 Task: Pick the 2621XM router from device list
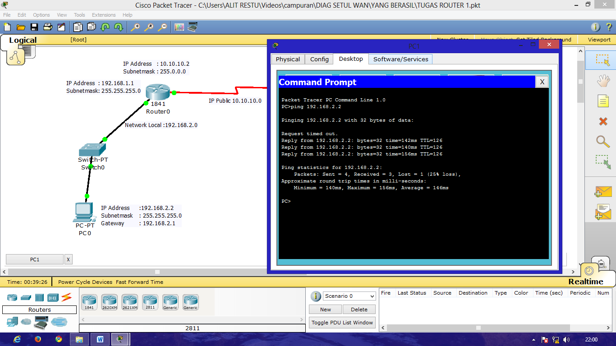(130, 302)
